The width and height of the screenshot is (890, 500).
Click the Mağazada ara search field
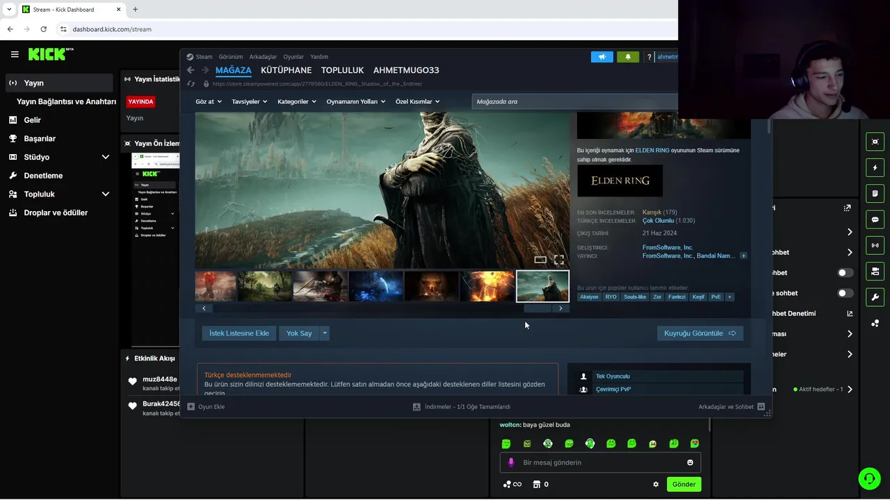click(x=574, y=101)
